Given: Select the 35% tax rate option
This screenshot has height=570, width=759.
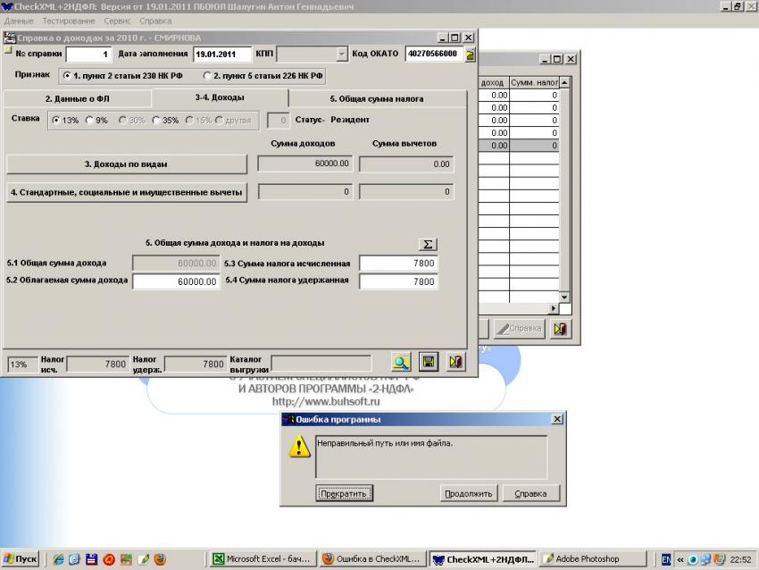Looking at the screenshot, I should tap(156, 121).
